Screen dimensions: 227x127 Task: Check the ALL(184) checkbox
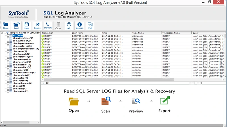coord(8,36)
